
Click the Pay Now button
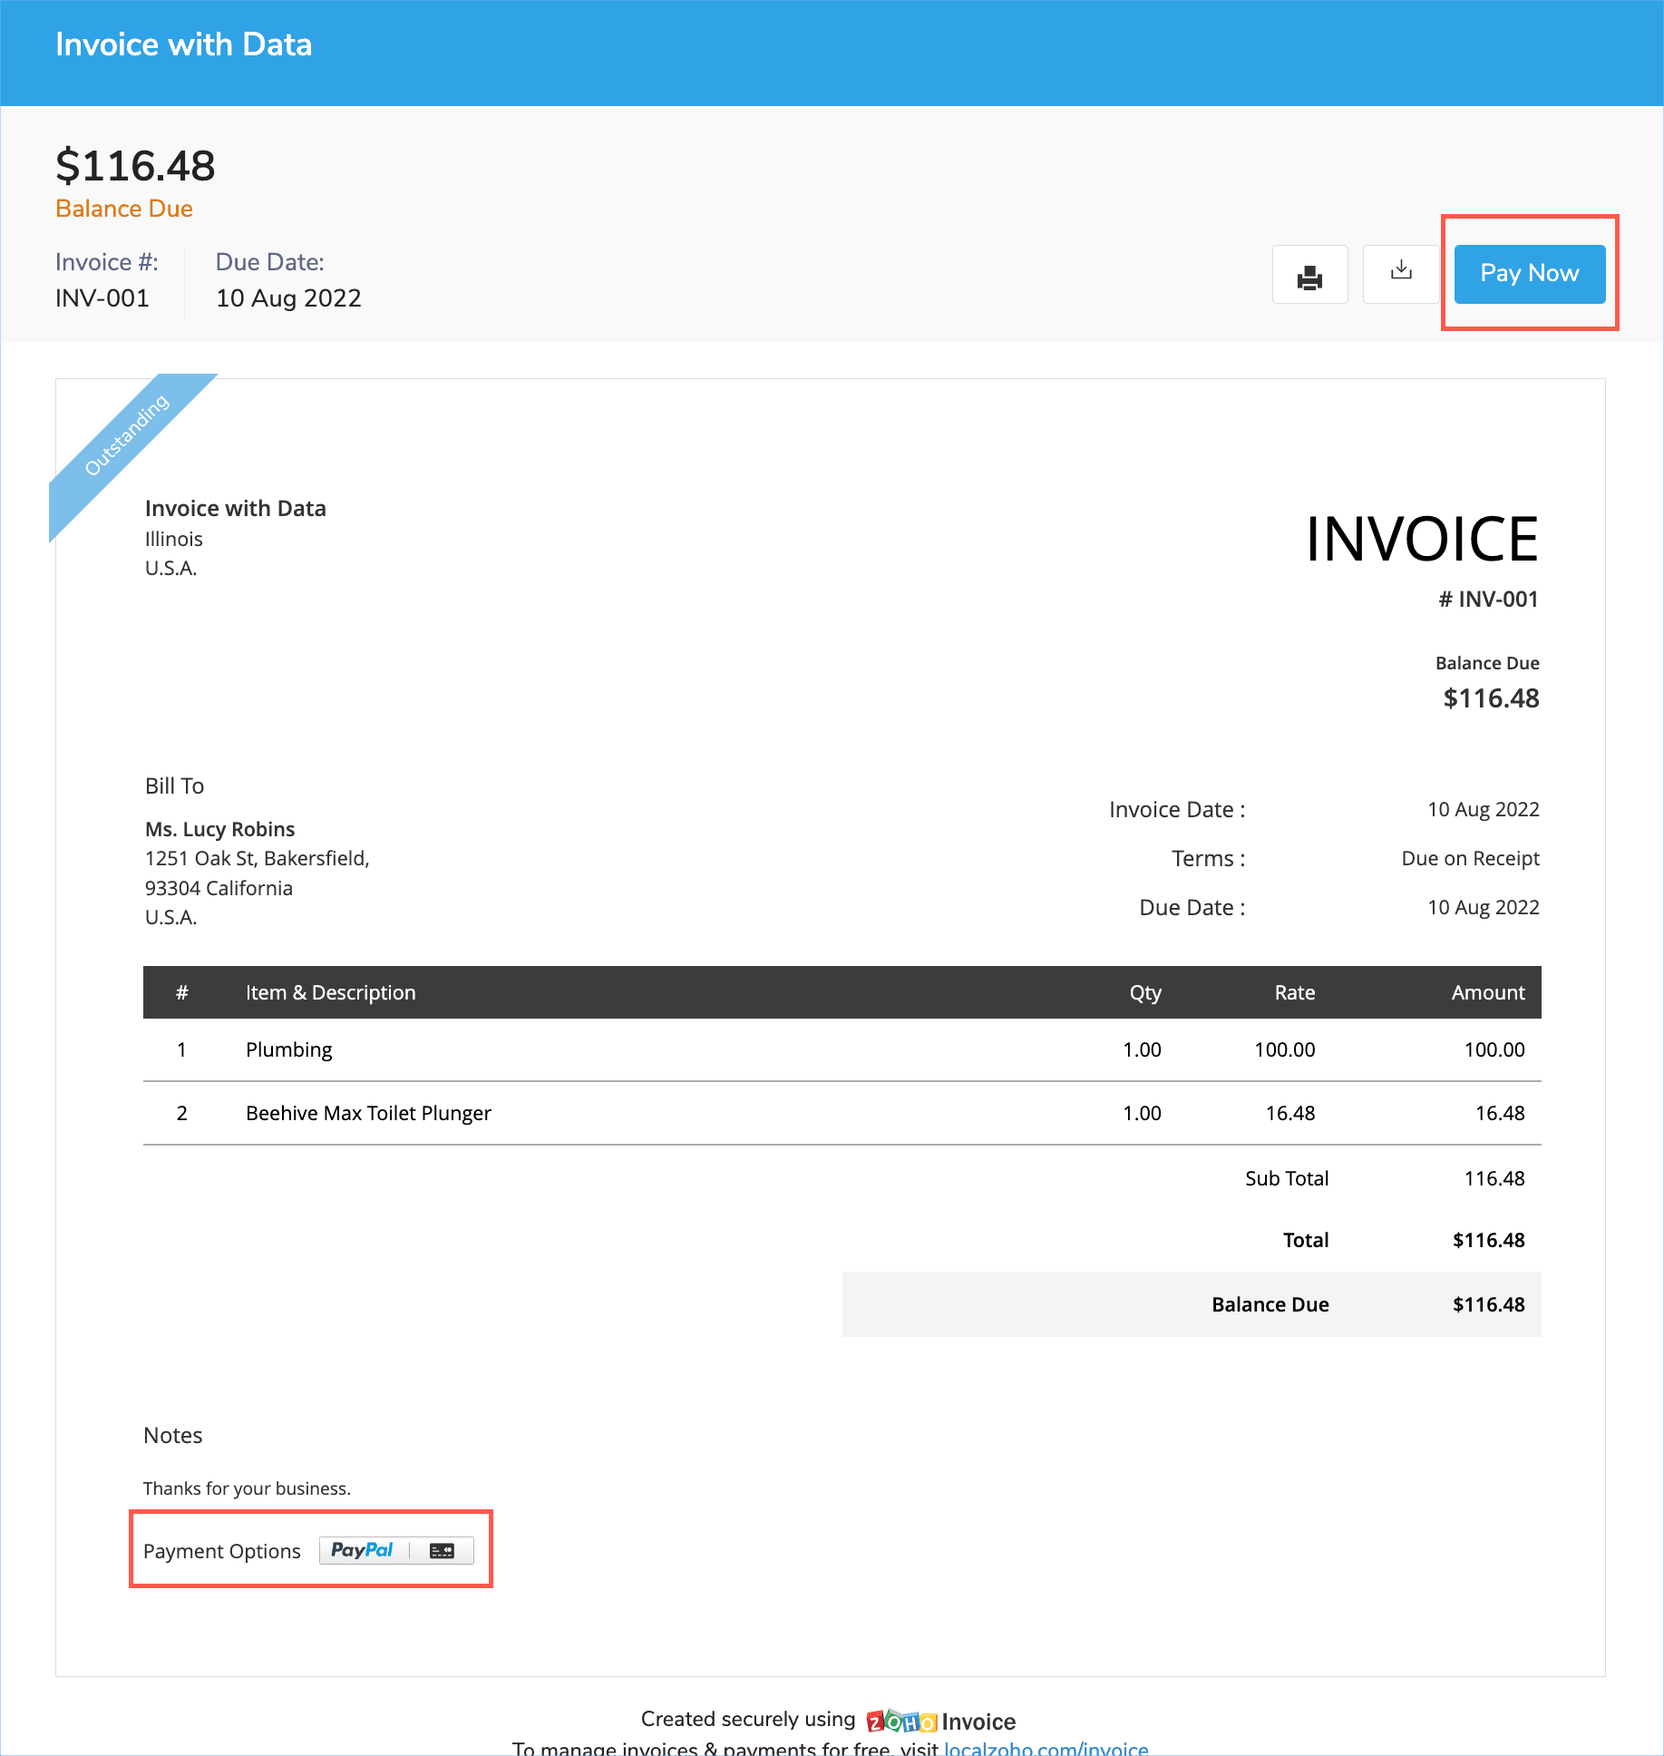[1529, 273]
